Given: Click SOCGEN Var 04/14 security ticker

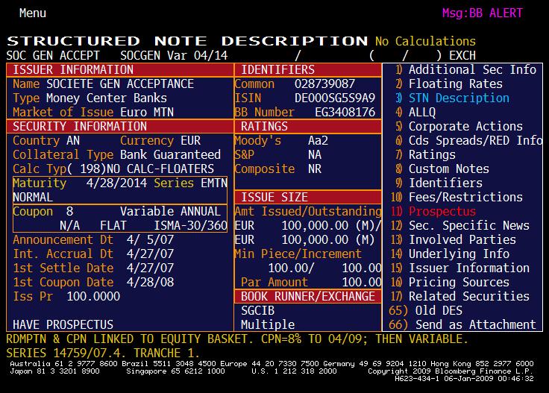Looking at the screenshot, I should [x=174, y=56].
